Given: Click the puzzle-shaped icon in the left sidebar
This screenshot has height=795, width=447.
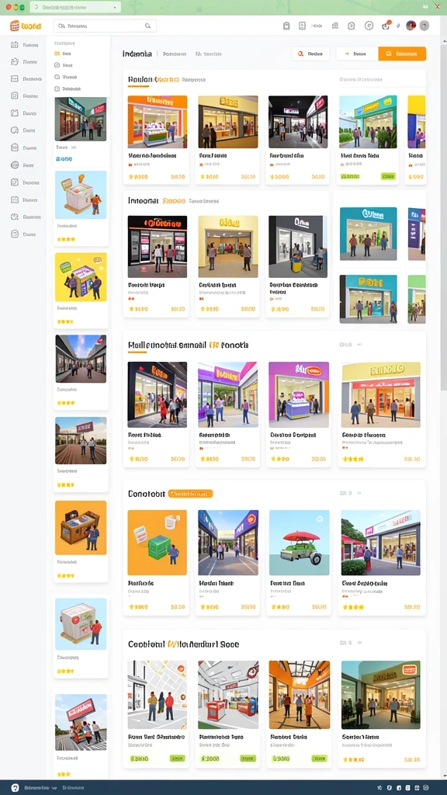Looking at the screenshot, I should [x=15, y=62].
